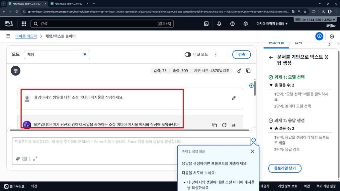This screenshot has width=340, height=191.
Task: Launch CloudShell from the top bar
Action: pyautogui.click(x=206, y=24)
